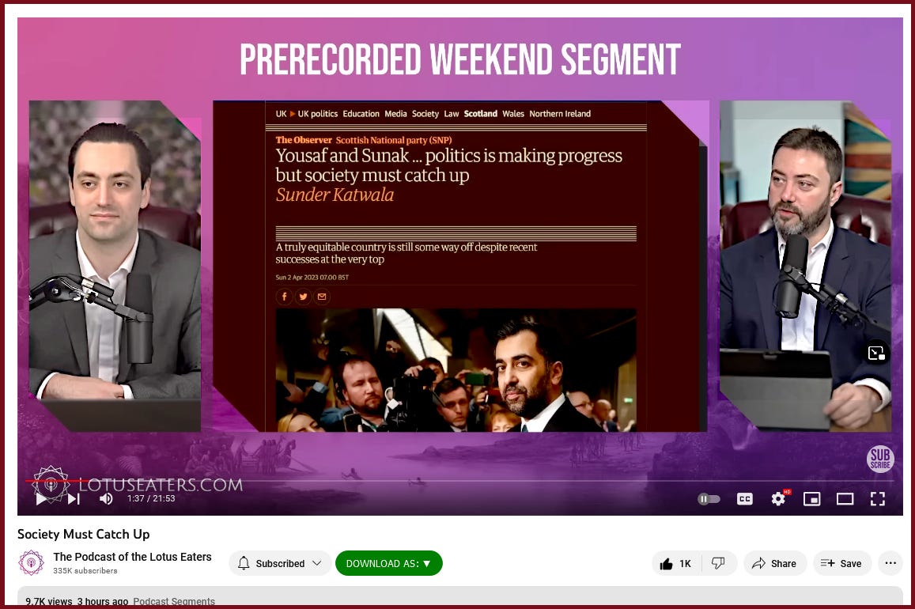Save the video to a playlist

(x=841, y=563)
